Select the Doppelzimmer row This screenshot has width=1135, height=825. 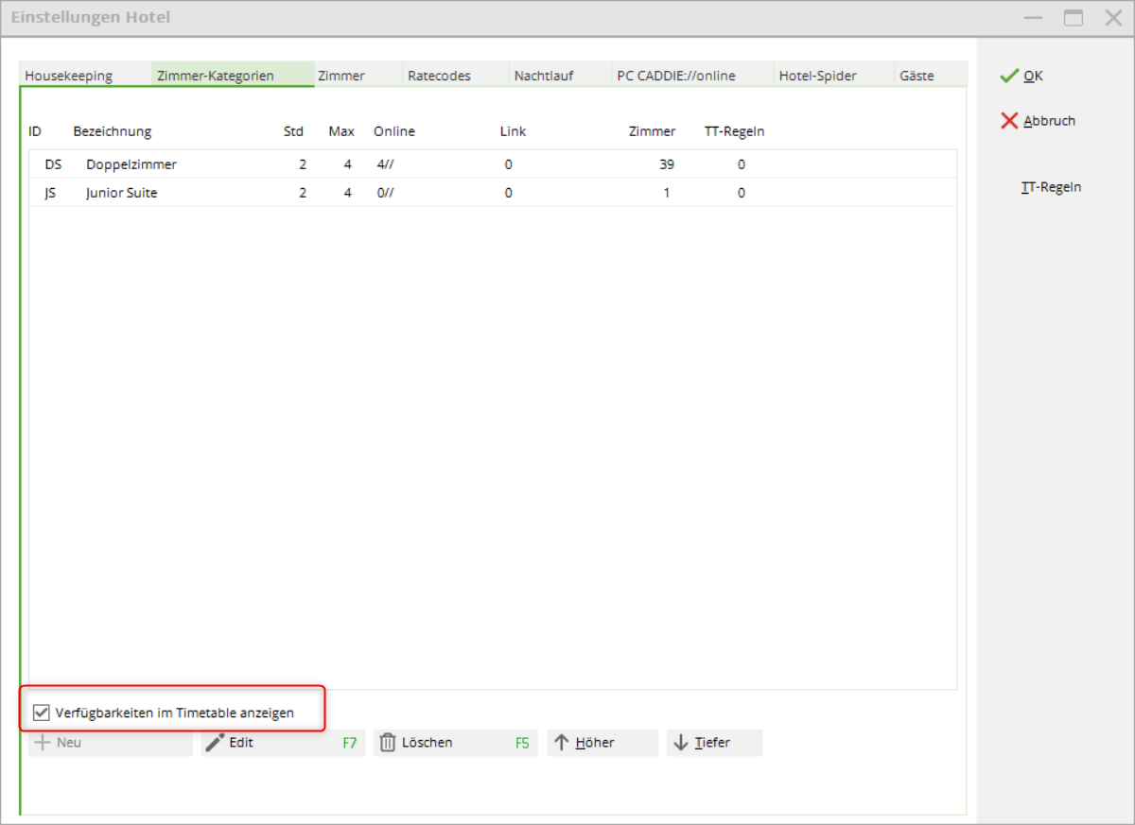(131, 164)
